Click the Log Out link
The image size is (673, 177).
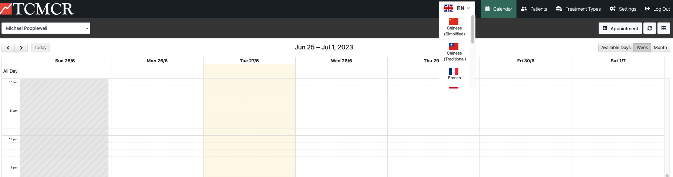coord(657,9)
